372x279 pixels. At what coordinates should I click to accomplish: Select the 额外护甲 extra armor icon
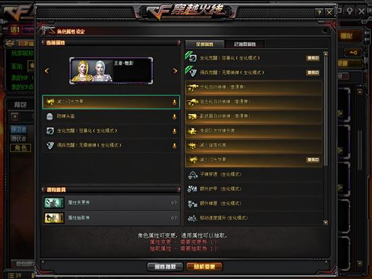(x=192, y=189)
